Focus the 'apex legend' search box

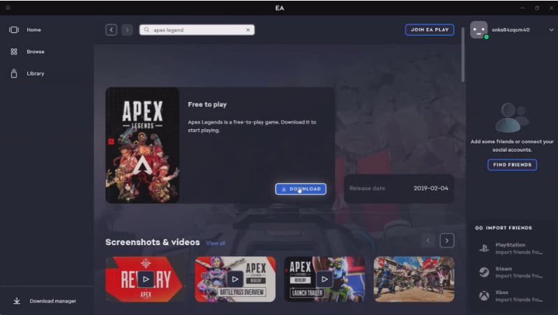pos(197,30)
